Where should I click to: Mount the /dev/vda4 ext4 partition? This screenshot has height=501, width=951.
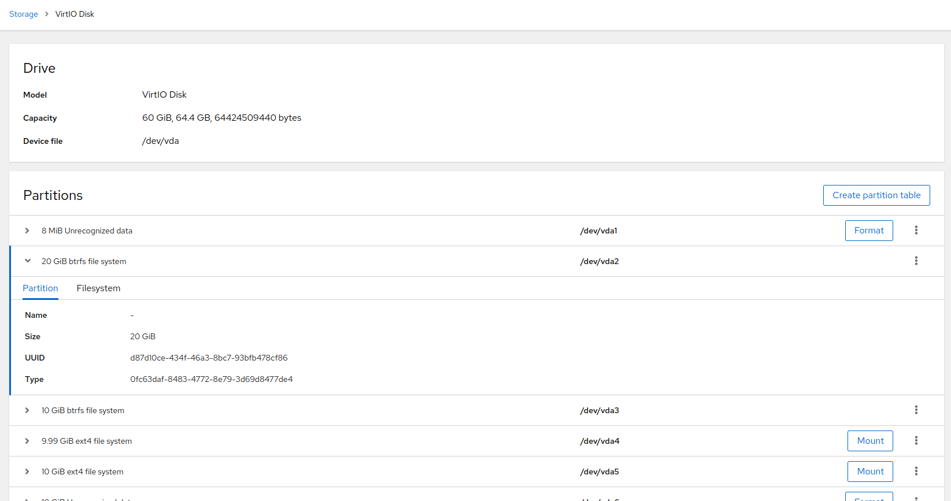point(870,441)
